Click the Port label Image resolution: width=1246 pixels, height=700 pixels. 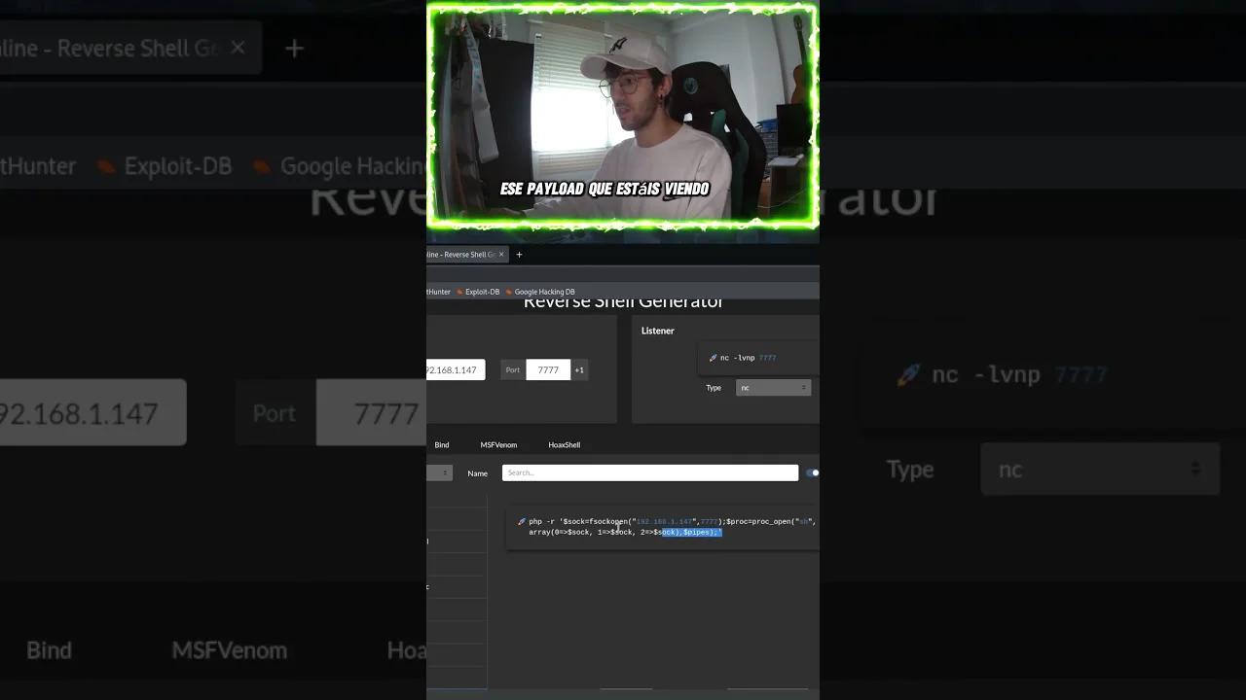click(x=513, y=369)
